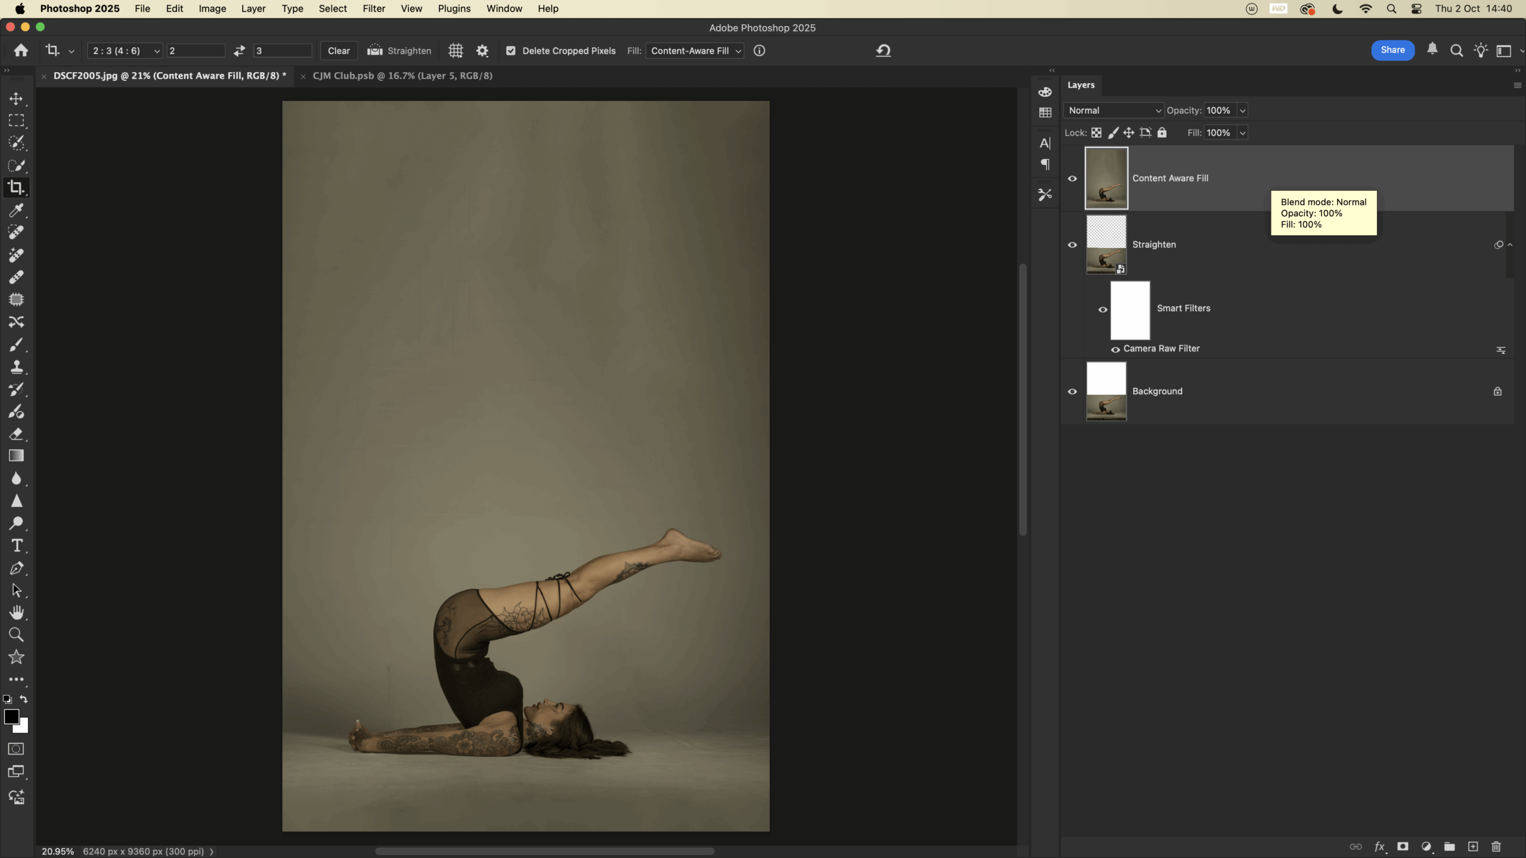The width and height of the screenshot is (1526, 858).
Task: Open the Filter menu
Action: (374, 8)
